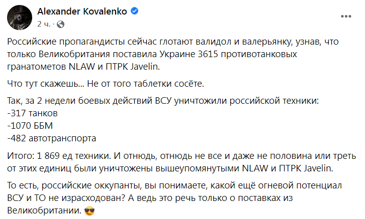Viewport: 365px width, 219px height.
Task: Open the Alexander Kovalenko profile name link
Action: coord(82,11)
